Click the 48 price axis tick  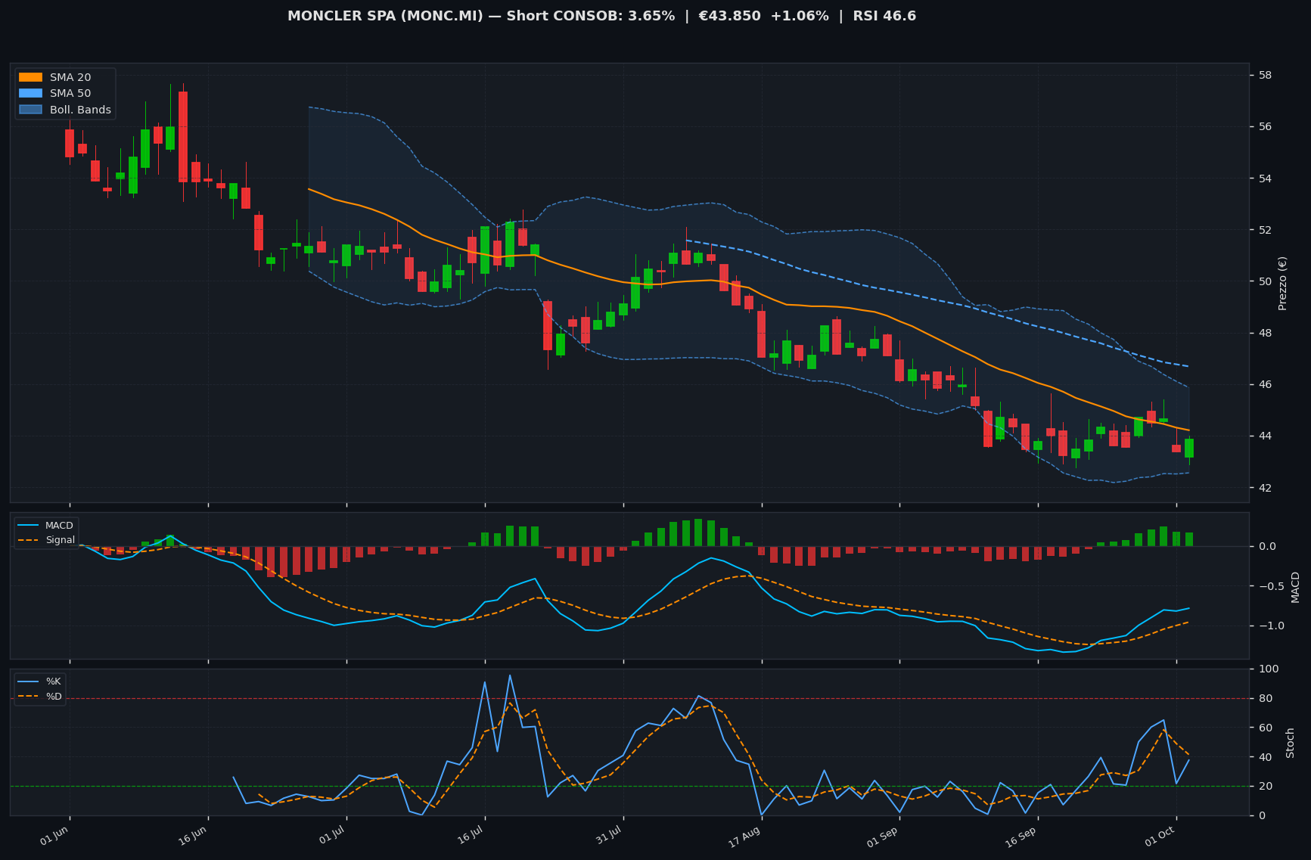tap(1265, 334)
